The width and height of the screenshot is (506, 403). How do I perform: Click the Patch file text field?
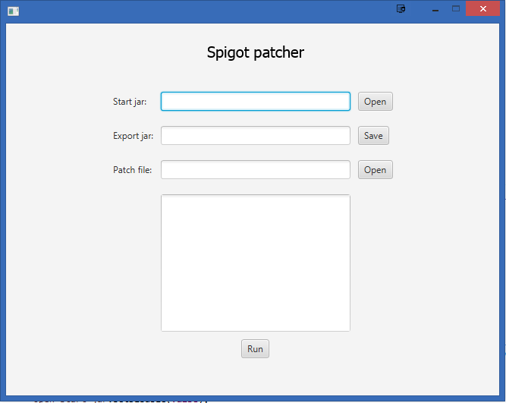(255, 169)
